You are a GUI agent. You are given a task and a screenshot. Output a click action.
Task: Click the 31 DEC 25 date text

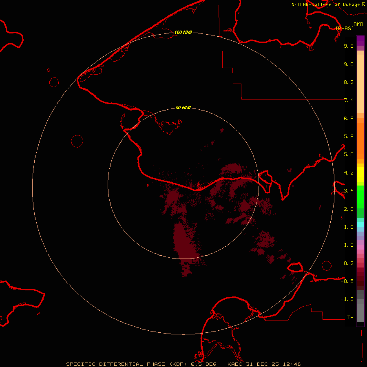pyautogui.click(x=263, y=364)
